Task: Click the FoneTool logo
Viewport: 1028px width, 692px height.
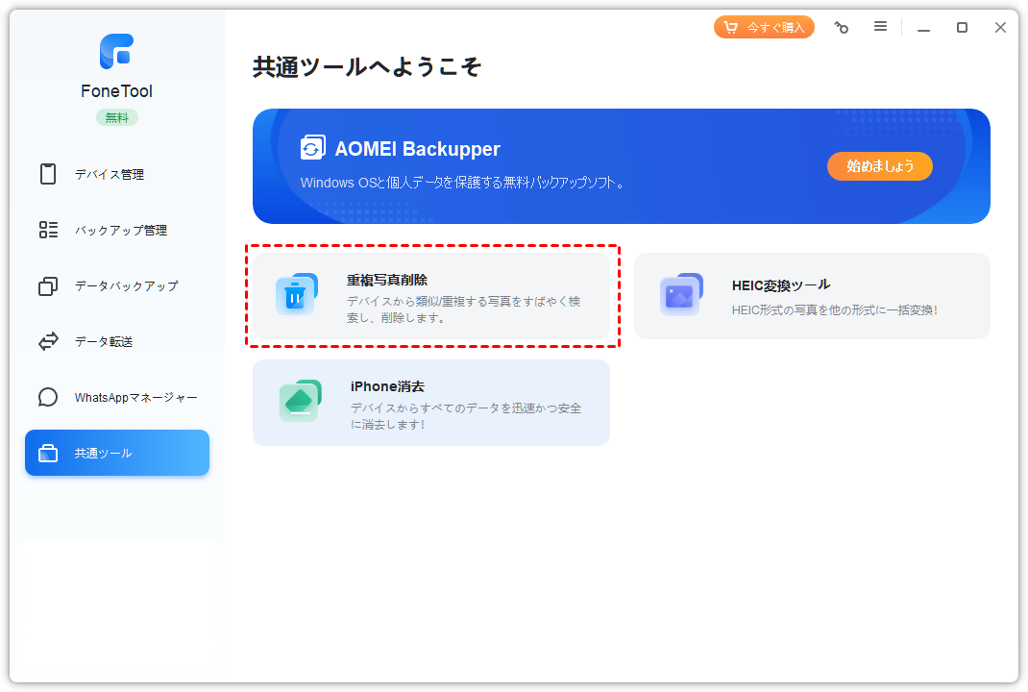Action: coord(116,52)
